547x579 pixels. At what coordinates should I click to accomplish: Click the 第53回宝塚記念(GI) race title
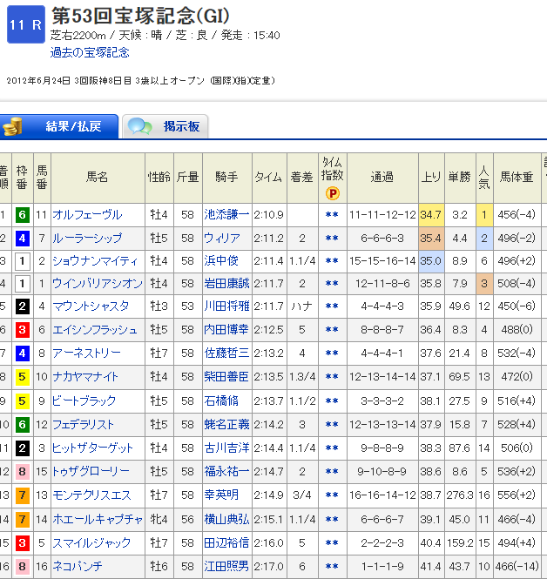tap(141, 17)
